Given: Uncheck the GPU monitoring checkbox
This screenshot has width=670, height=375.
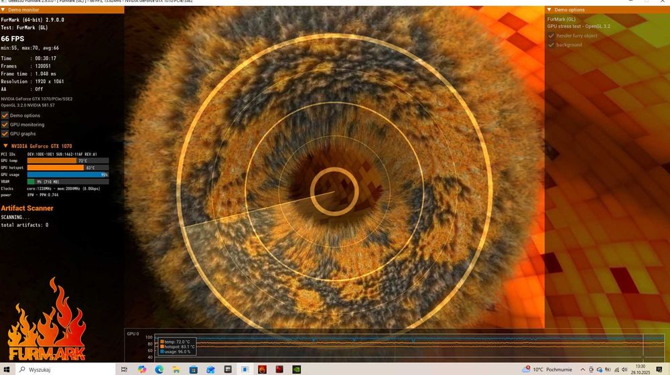Looking at the screenshot, I should point(5,125).
